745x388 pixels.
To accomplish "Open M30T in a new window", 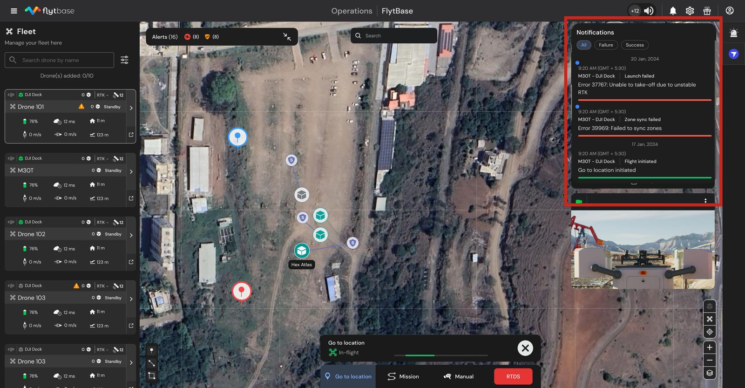I will pyautogui.click(x=131, y=198).
